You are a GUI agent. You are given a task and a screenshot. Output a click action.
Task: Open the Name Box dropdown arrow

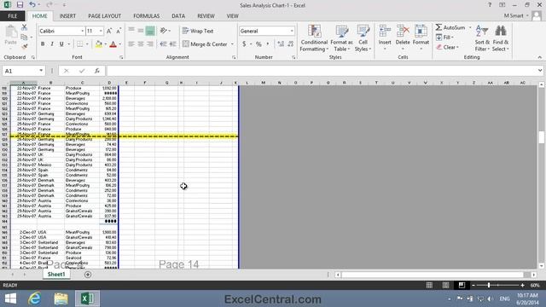(41, 71)
